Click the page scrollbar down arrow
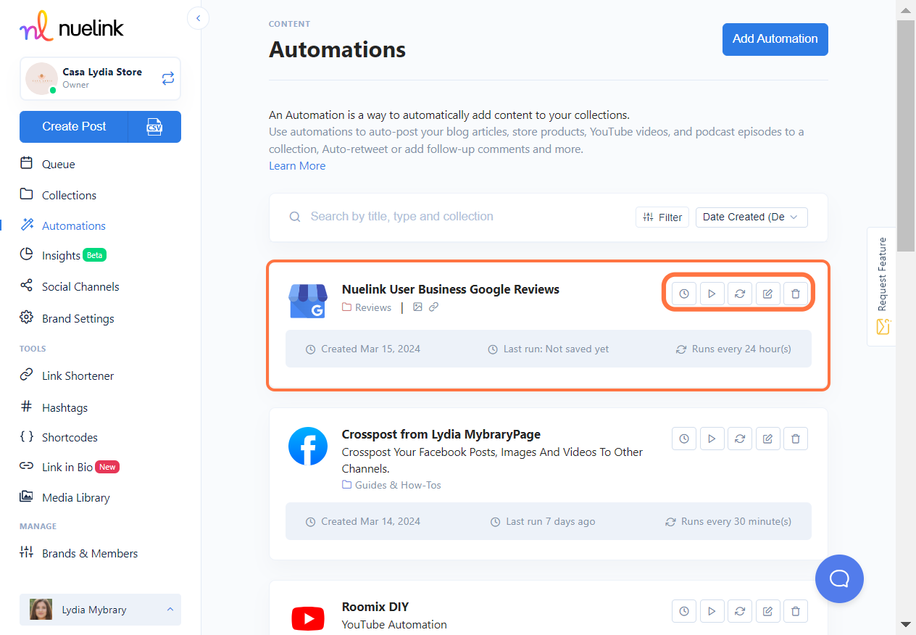Screen dimensions: 916x635 click(906, 624)
